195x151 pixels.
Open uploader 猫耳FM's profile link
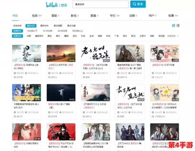coord(124,77)
